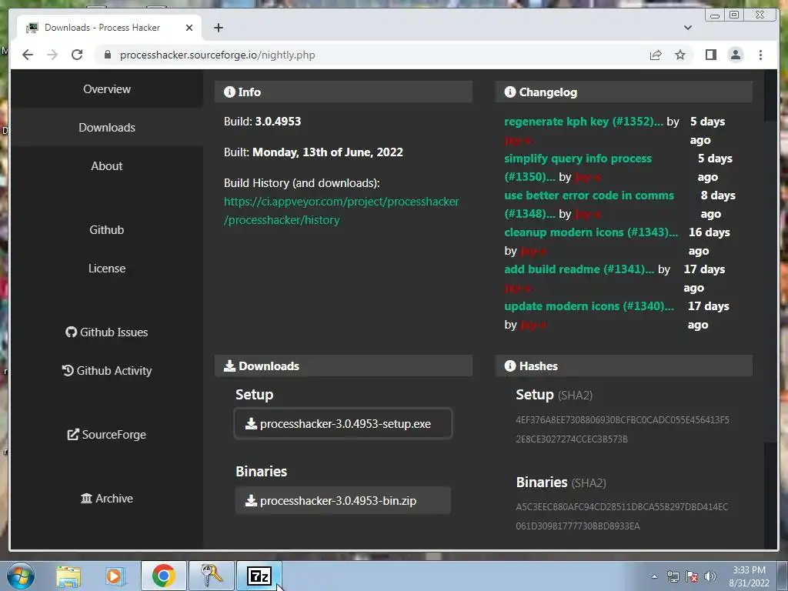Bookmark this page with star icon
Viewport: 788px width, 591px height.
pos(680,55)
